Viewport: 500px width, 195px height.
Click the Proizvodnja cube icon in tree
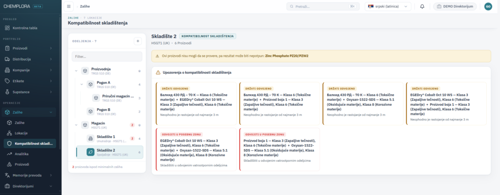click(x=85, y=71)
